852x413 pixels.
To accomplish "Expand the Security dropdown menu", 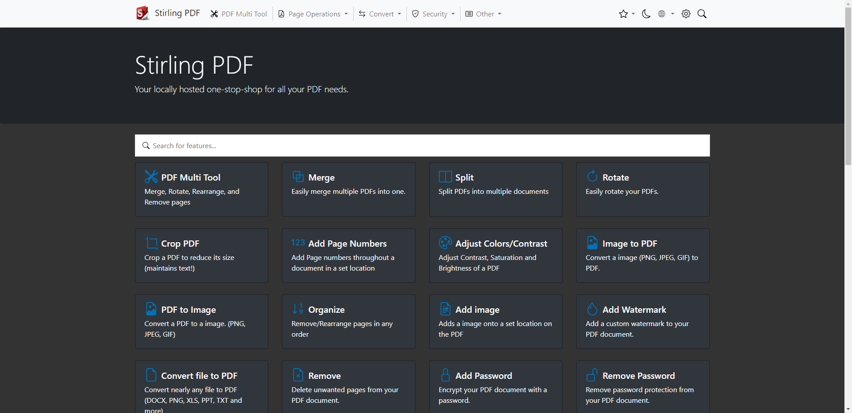I will click(x=433, y=14).
